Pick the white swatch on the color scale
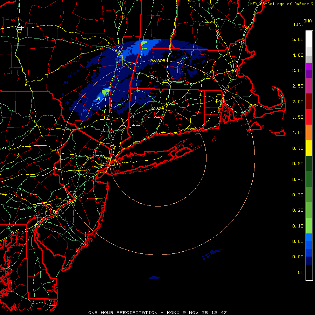The height and width of the screenshot is (315, 315). pos(309,39)
